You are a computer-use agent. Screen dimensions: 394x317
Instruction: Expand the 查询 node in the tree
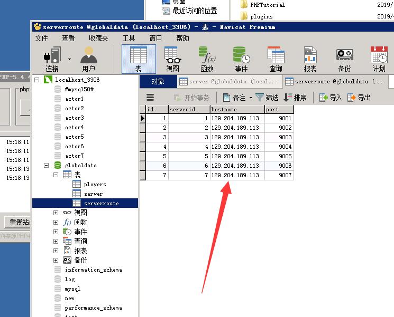pos(56,241)
